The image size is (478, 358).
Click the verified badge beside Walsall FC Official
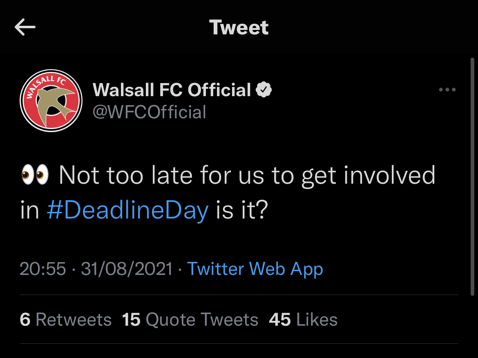pyautogui.click(x=264, y=90)
